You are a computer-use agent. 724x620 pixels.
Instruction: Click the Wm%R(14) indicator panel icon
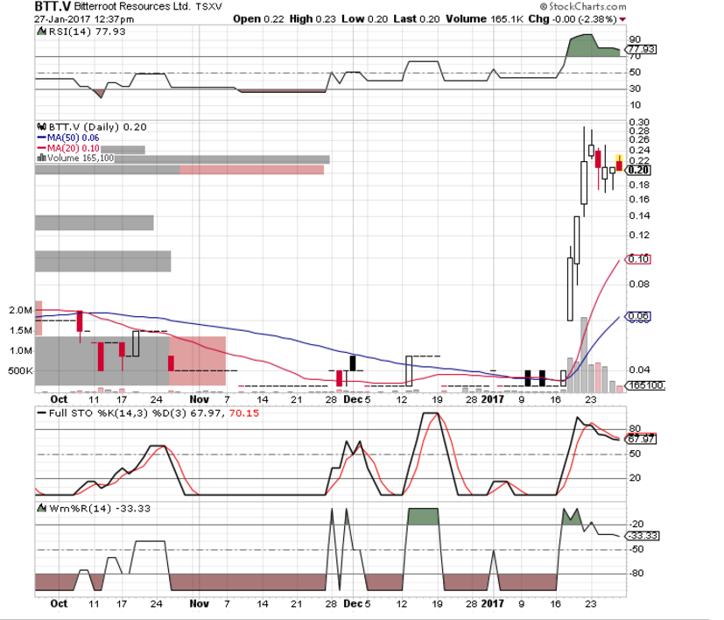39,508
